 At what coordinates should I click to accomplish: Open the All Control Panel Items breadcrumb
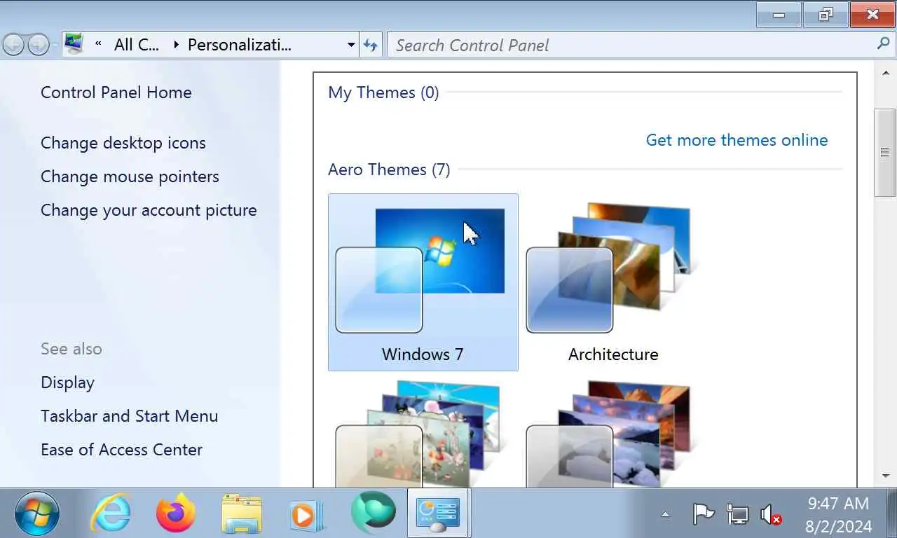(x=137, y=45)
